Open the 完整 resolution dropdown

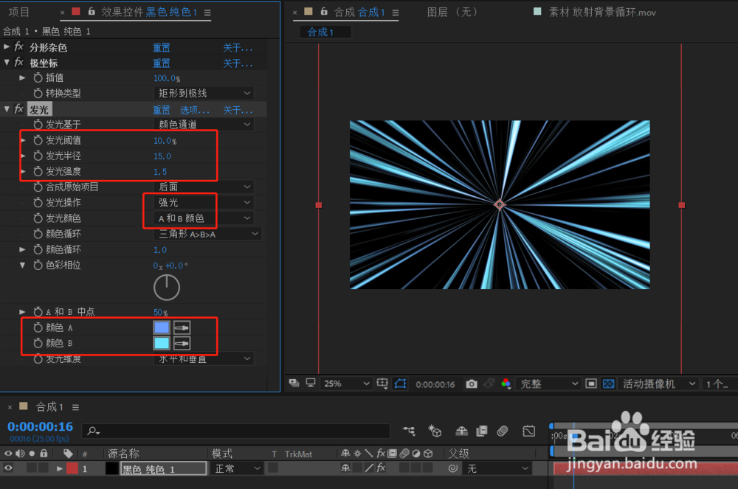click(x=548, y=384)
